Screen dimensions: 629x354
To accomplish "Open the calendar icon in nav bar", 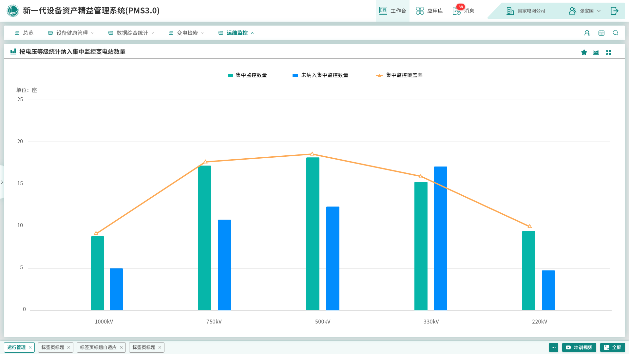I will [x=601, y=33].
